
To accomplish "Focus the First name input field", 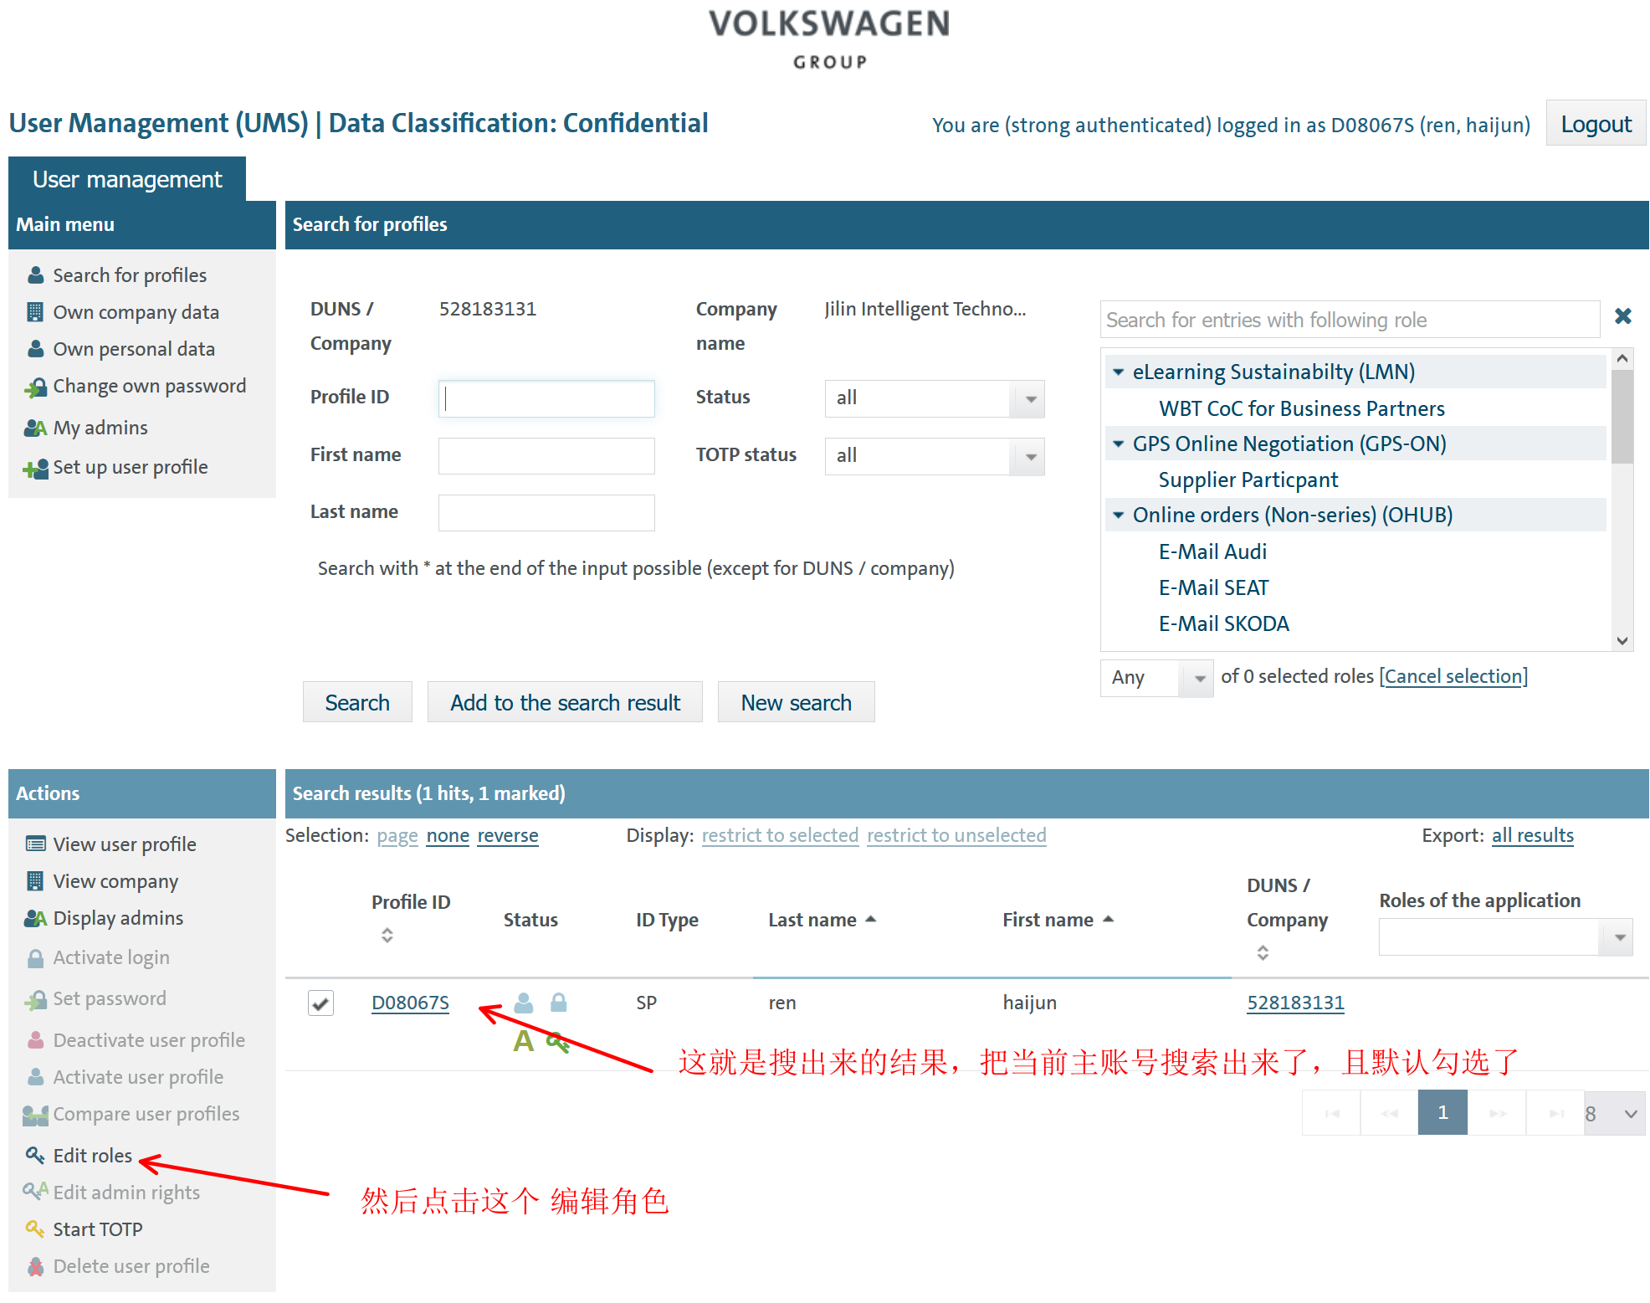I will point(546,456).
